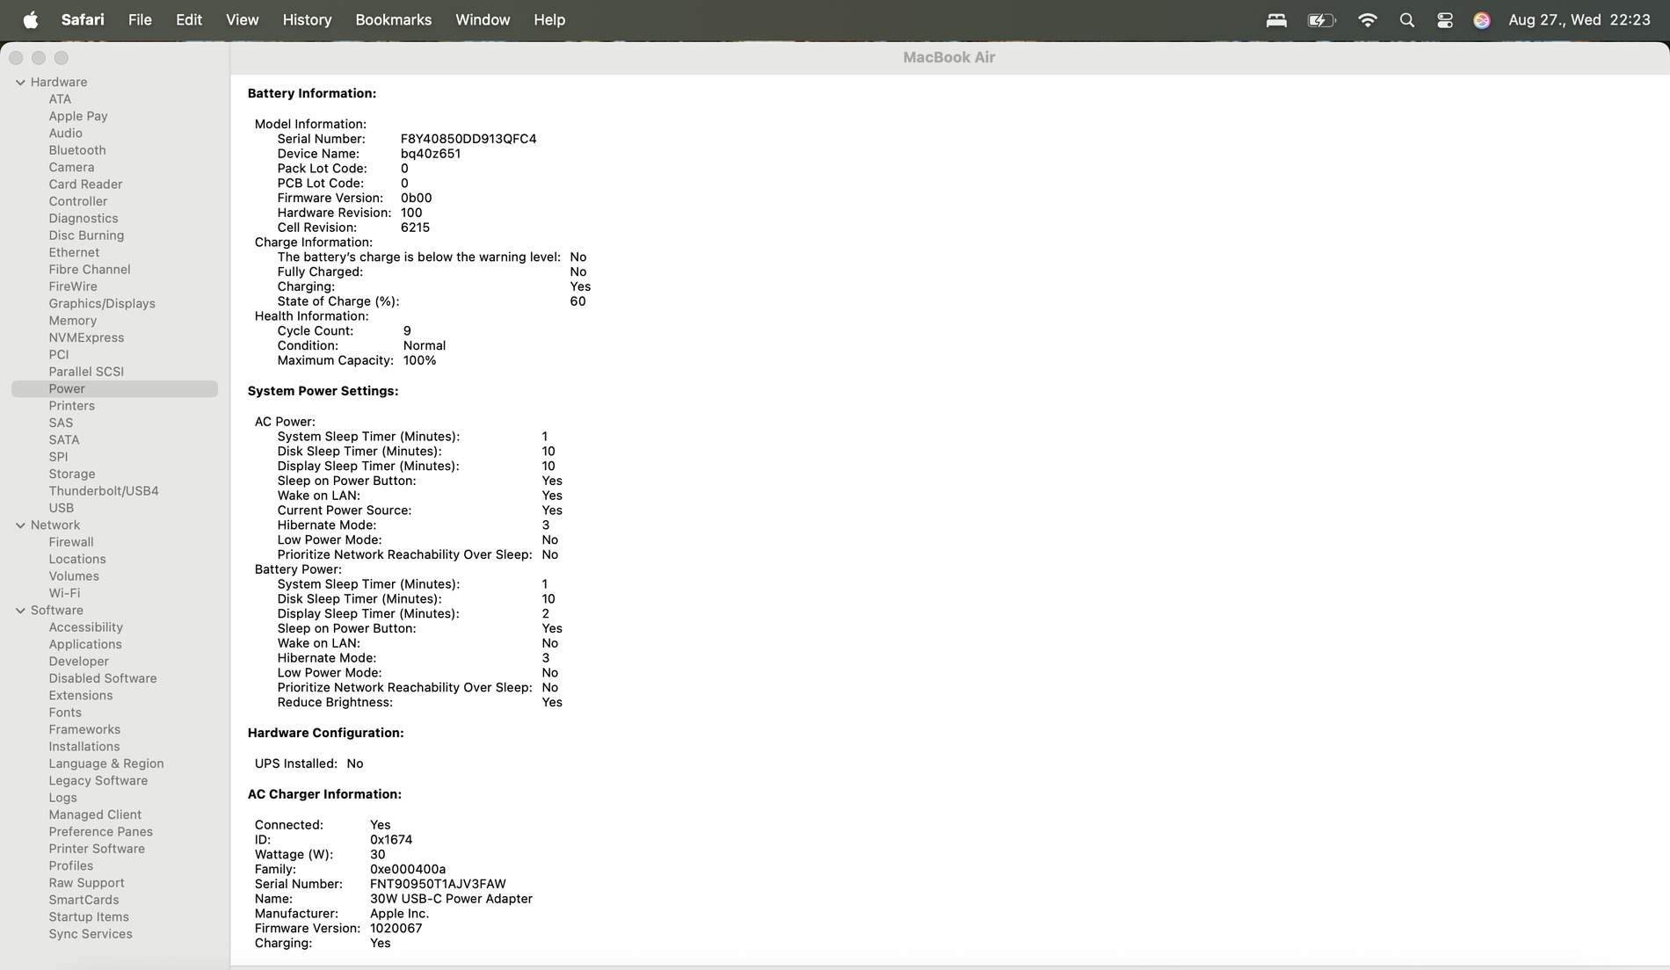Open Spotlight search magnifier icon
This screenshot has width=1670, height=970.
pyautogui.click(x=1406, y=19)
